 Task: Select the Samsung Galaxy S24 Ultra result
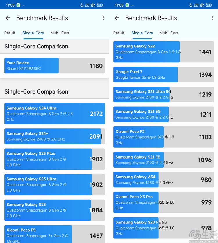[55, 114]
